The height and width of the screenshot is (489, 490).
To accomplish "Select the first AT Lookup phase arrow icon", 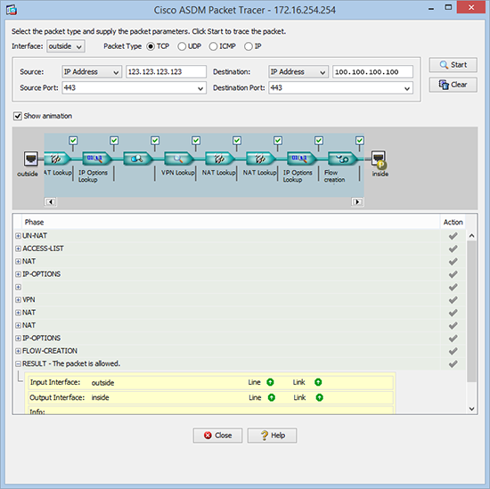I will tap(57, 159).
